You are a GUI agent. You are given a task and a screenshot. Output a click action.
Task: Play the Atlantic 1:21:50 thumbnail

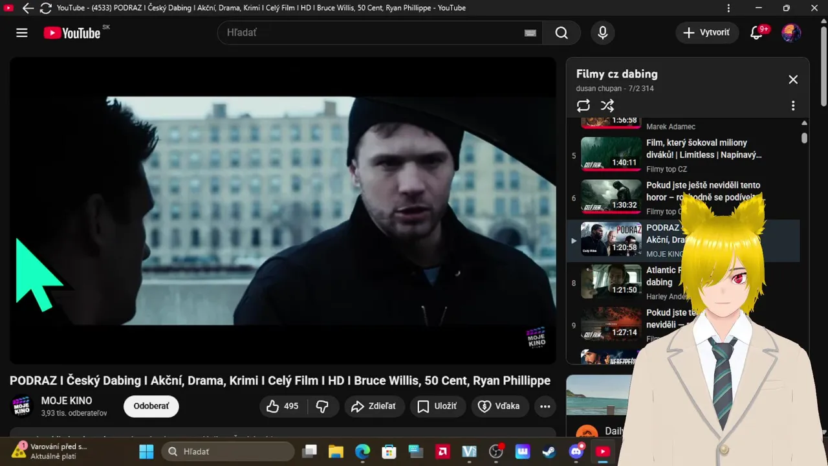(611, 282)
